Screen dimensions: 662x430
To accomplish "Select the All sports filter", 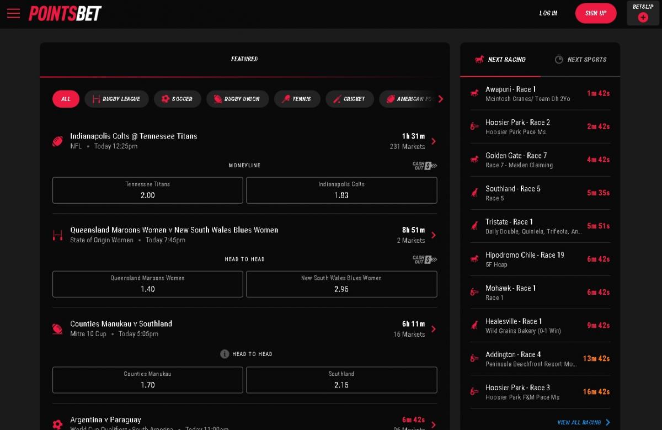I will point(66,99).
